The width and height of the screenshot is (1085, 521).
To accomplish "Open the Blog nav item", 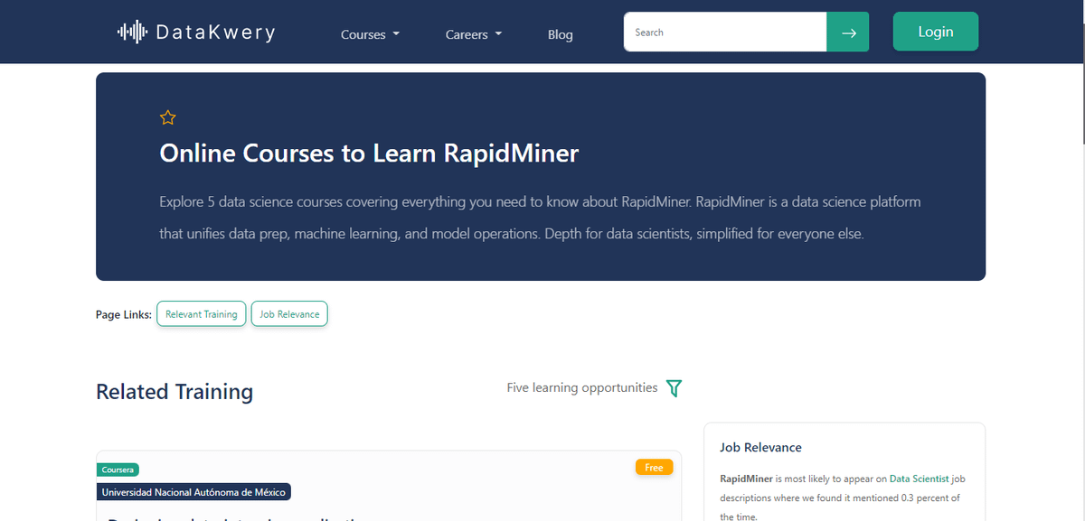I will click(560, 34).
